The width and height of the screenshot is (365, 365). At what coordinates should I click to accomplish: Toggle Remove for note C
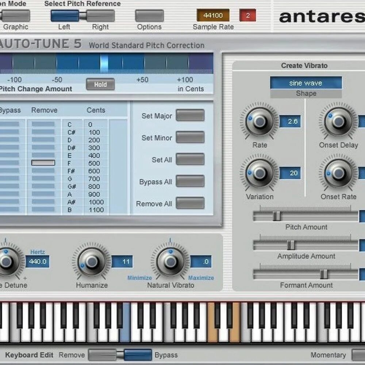43,124
